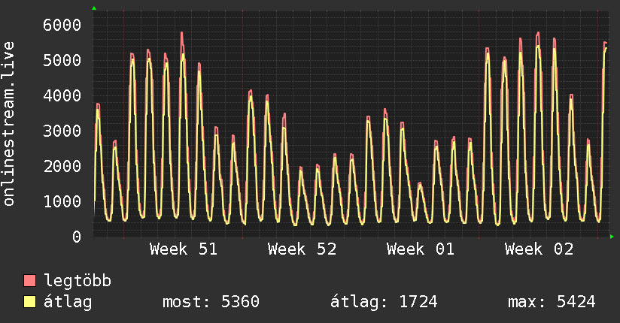Click the pink legtöbb legend swatch
Screen dimensions: 620x323
[29, 280]
